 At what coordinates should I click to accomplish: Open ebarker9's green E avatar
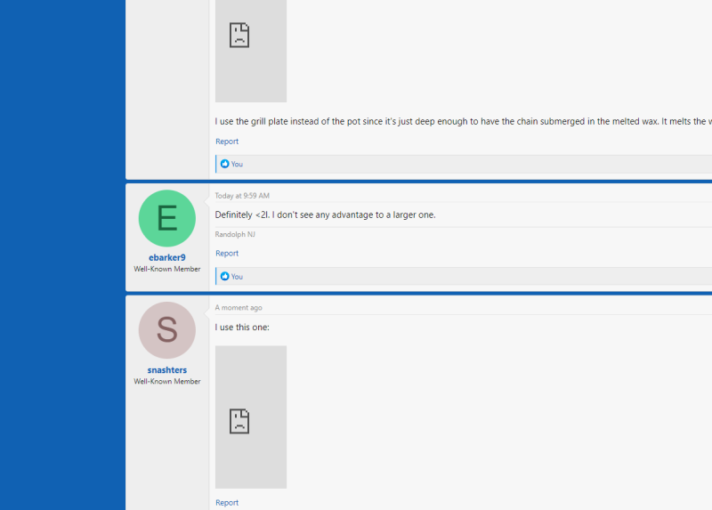tap(167, 218)
